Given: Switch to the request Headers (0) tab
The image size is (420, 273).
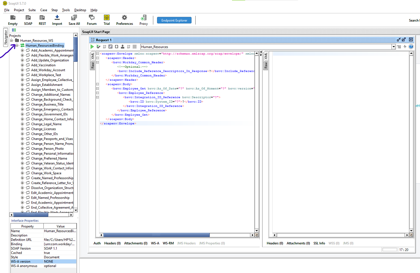Looking at the screenshot, I should pos(112,243).
